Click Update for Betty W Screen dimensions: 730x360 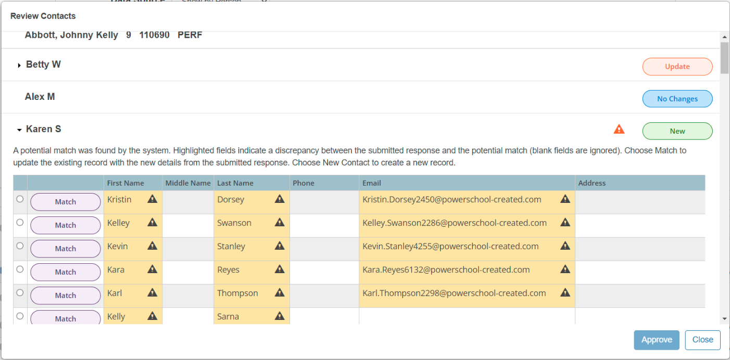point(677,67)
